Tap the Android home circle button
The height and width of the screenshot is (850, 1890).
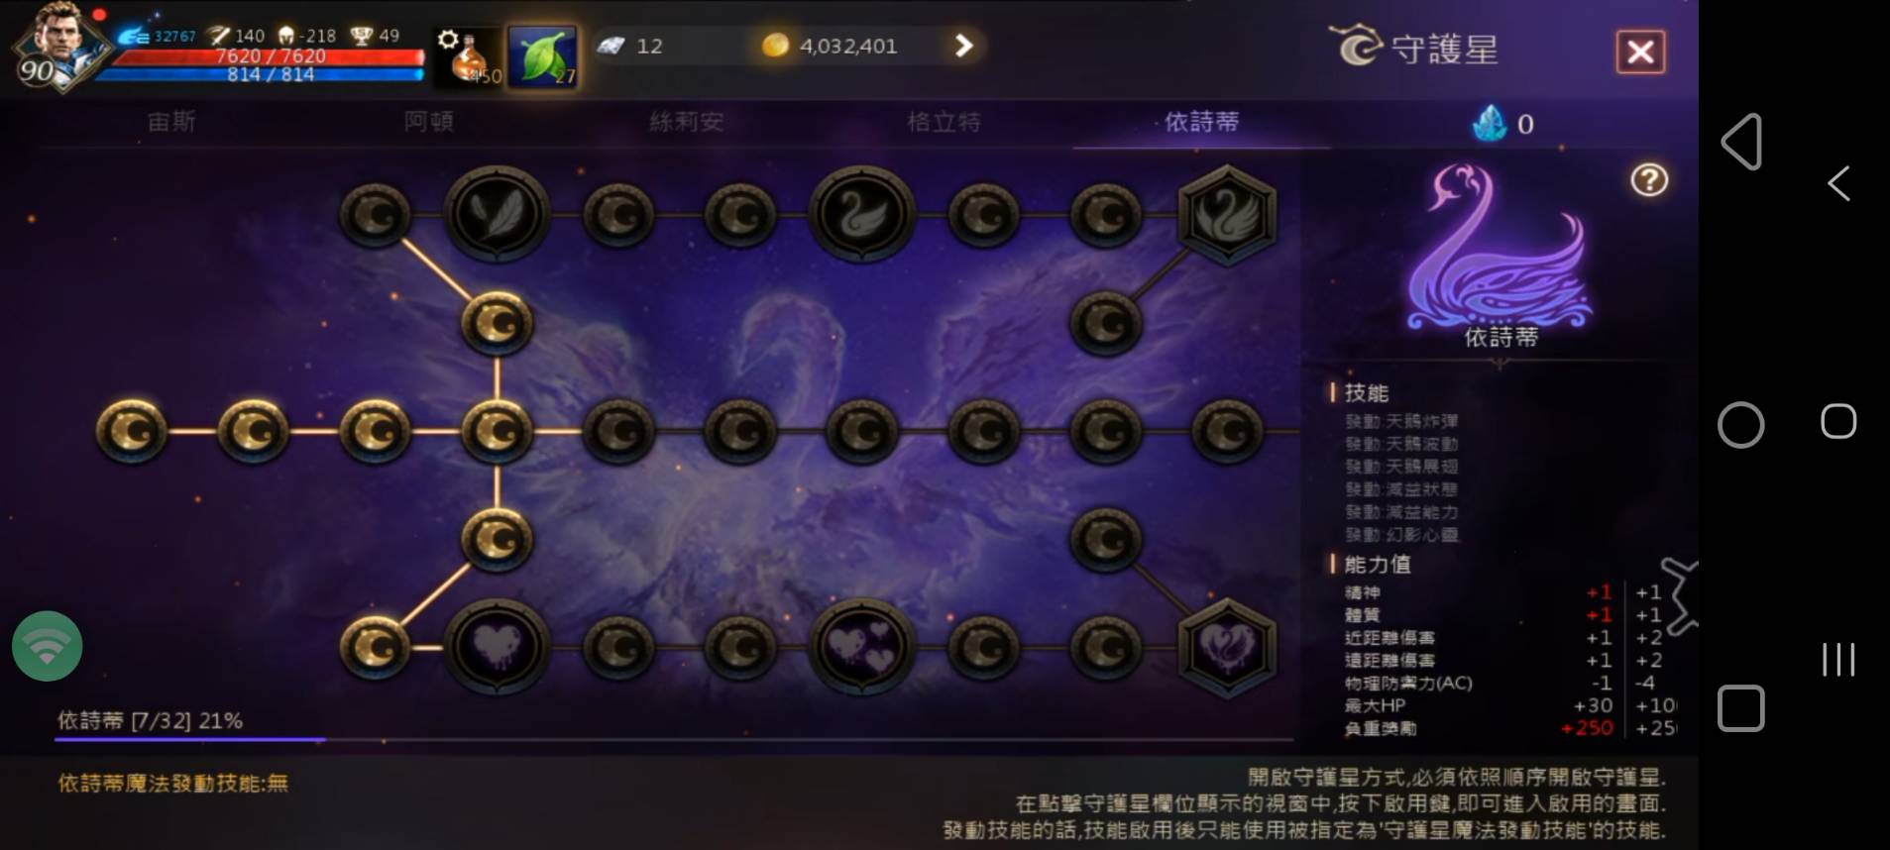(x=1740, y=425)
